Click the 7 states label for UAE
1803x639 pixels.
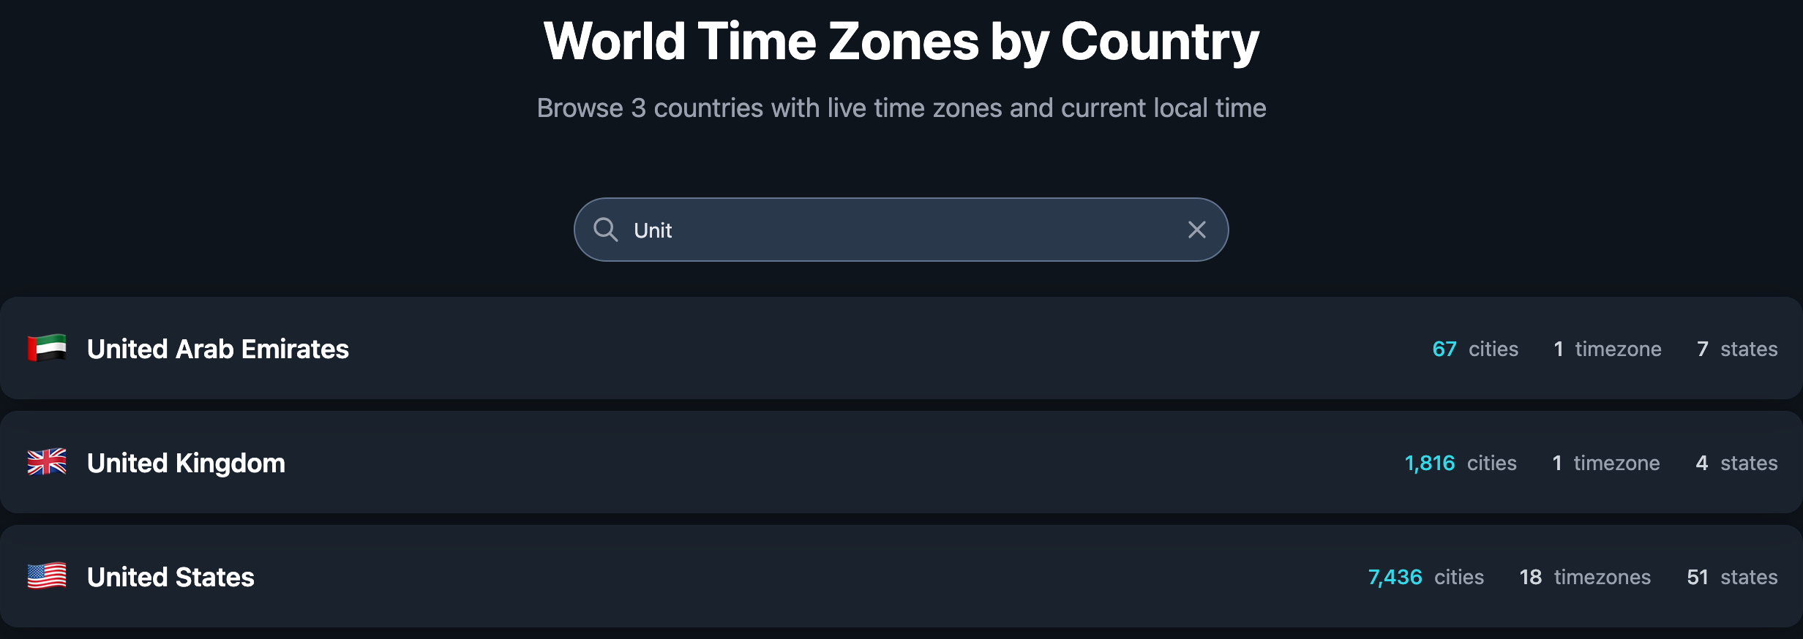click(1736, 349)
